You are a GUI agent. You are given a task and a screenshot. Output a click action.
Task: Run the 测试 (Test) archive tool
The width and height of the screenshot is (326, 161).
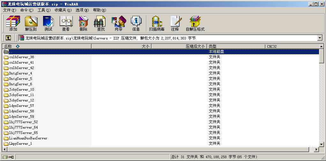click(x=48, y=24)
